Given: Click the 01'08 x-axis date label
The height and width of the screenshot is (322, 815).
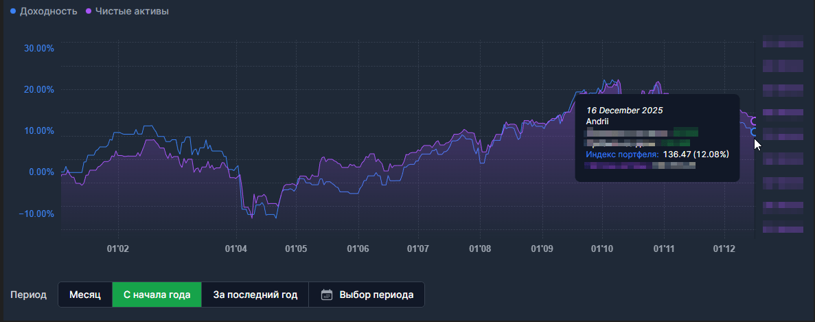Looking at the screenshot, I should click(479, 249).
